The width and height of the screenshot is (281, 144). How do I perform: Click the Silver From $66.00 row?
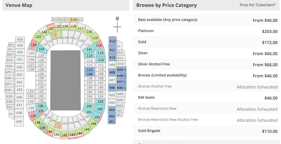tap(206, 53)
